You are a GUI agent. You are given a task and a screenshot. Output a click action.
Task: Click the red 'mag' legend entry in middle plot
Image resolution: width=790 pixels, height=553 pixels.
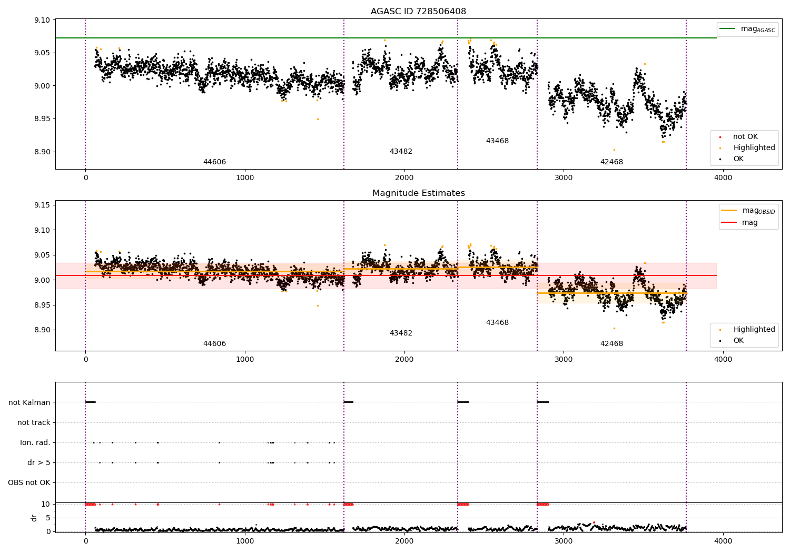click(x=739, y=223)
